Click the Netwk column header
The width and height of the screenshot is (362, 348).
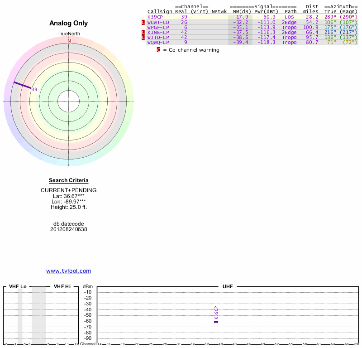point(219,12)
